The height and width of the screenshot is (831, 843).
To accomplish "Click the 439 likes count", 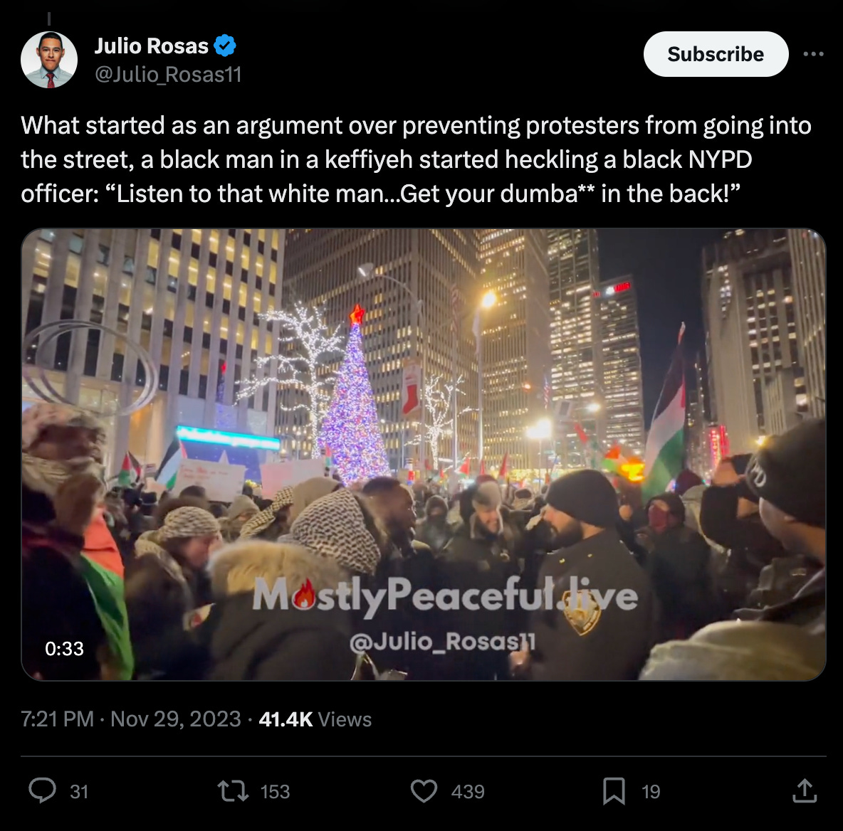I will pyautogui.click(x=468, y=792).
